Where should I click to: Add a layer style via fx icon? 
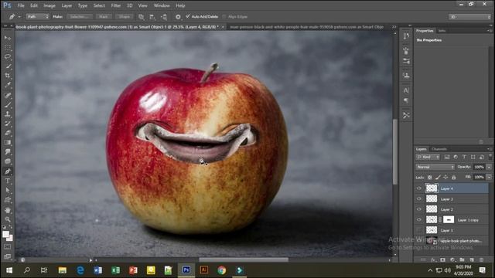(433, 259)
